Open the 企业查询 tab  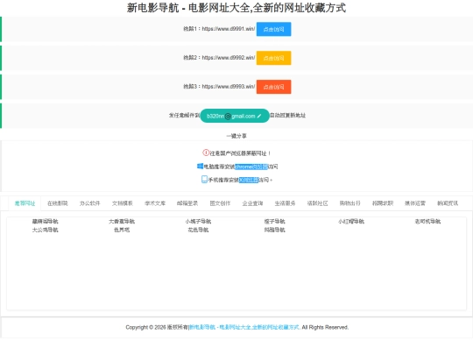252,203
